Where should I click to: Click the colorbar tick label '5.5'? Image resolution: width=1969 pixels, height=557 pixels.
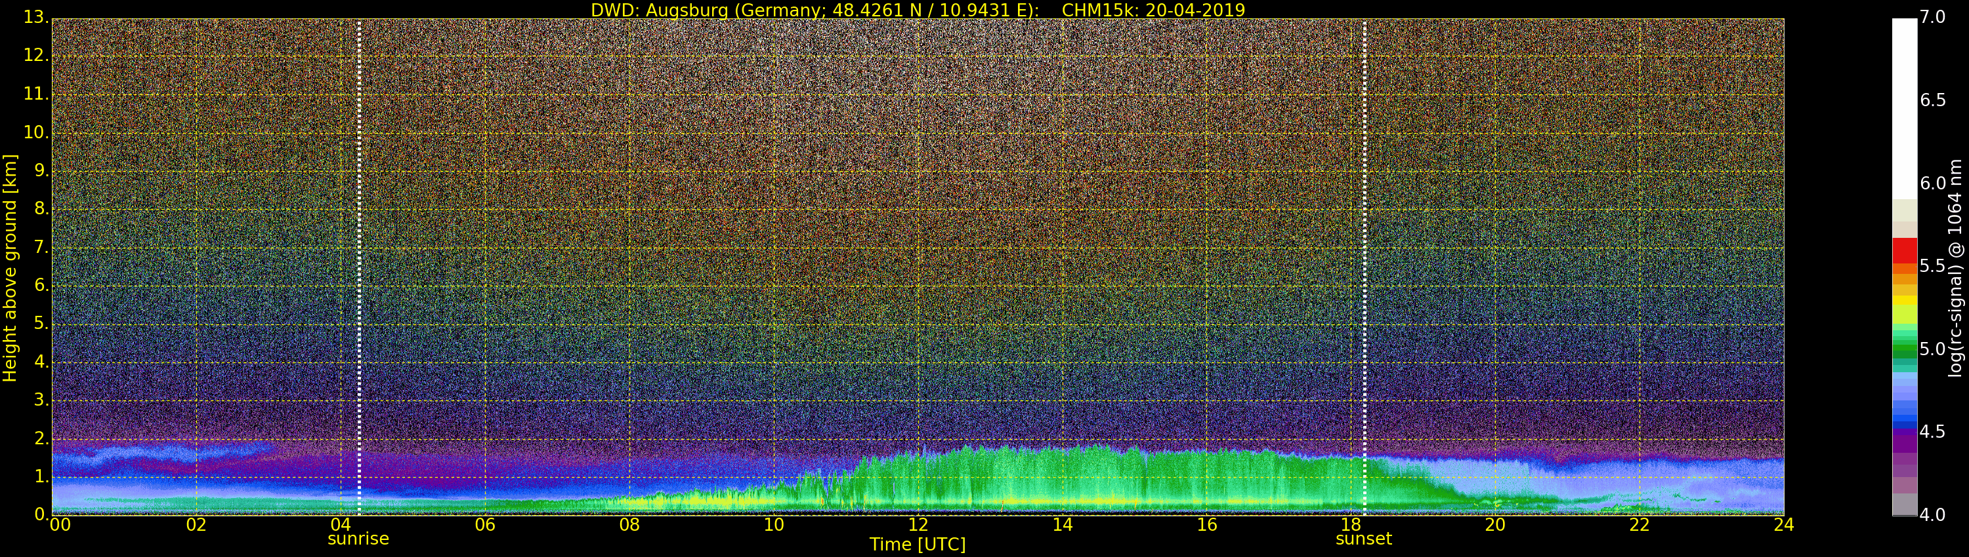pyautogui.click(x=1932, y=266)
